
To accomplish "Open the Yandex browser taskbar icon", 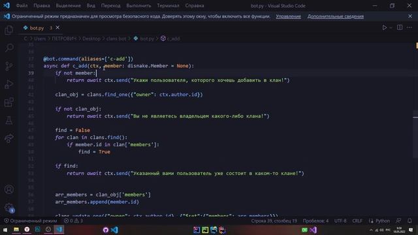I will [27, 229].
